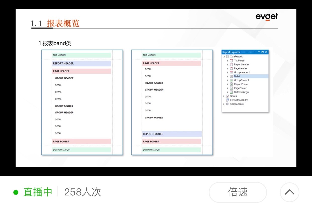Expand the GroupHeader1 node
Viewport: 312px width, 207px height.
228,72
